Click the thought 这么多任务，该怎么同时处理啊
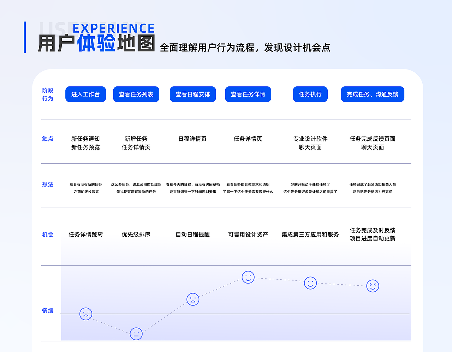452x352 pixels. (136, 184)
